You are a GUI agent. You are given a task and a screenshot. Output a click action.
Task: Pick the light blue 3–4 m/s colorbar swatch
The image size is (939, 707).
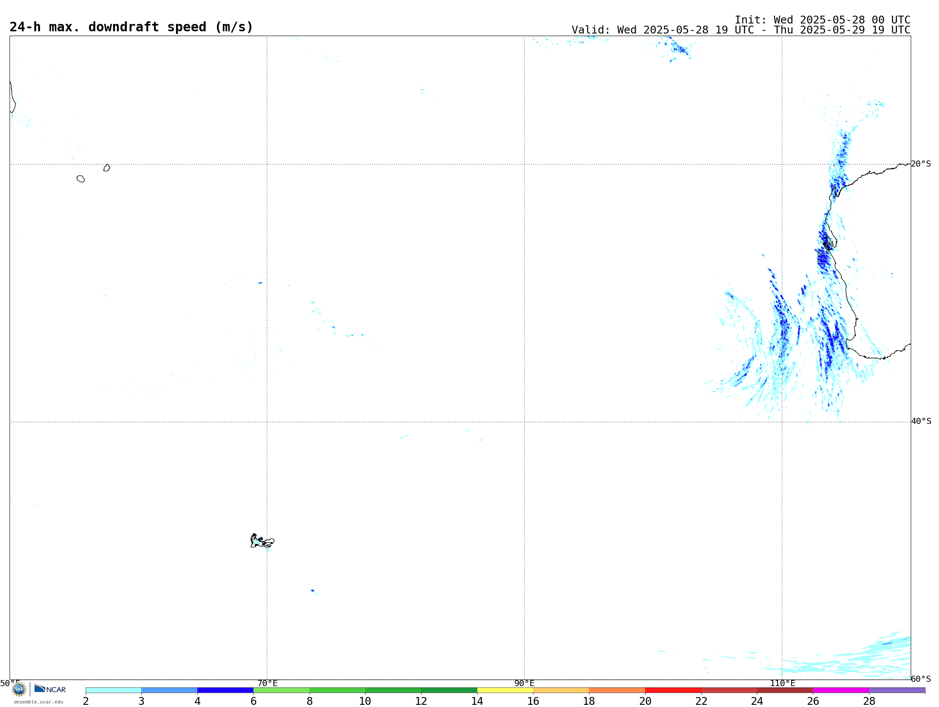[170, 690]
